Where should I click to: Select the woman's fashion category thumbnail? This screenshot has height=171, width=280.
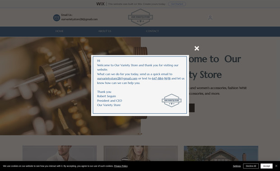[x=140, y=153]
